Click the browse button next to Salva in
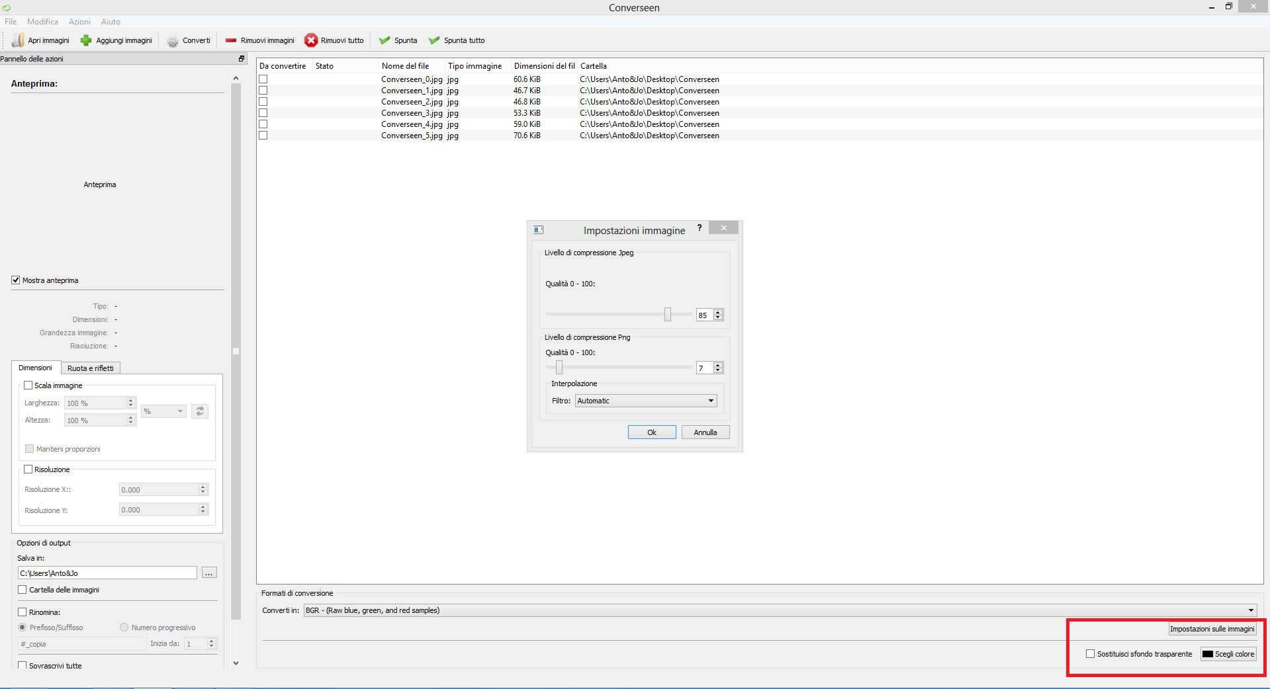The height and width of the screenshot is (689, 1270). tap(209, 573)
